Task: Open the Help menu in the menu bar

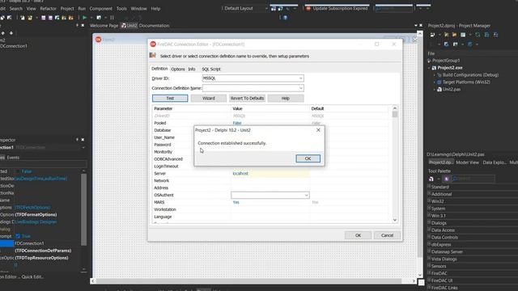Action: [155, 9]
